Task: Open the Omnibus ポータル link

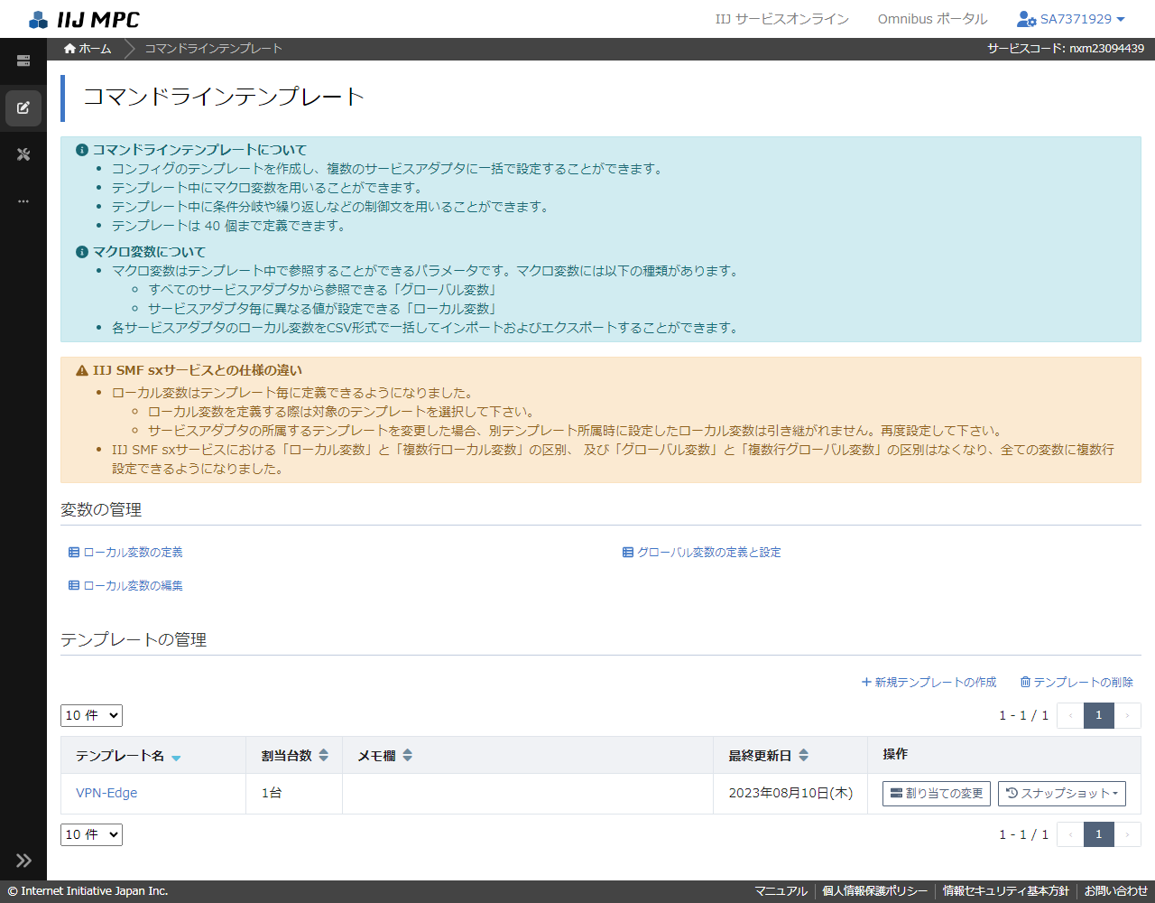Action: pyautogui.click(x=932, y=19)
